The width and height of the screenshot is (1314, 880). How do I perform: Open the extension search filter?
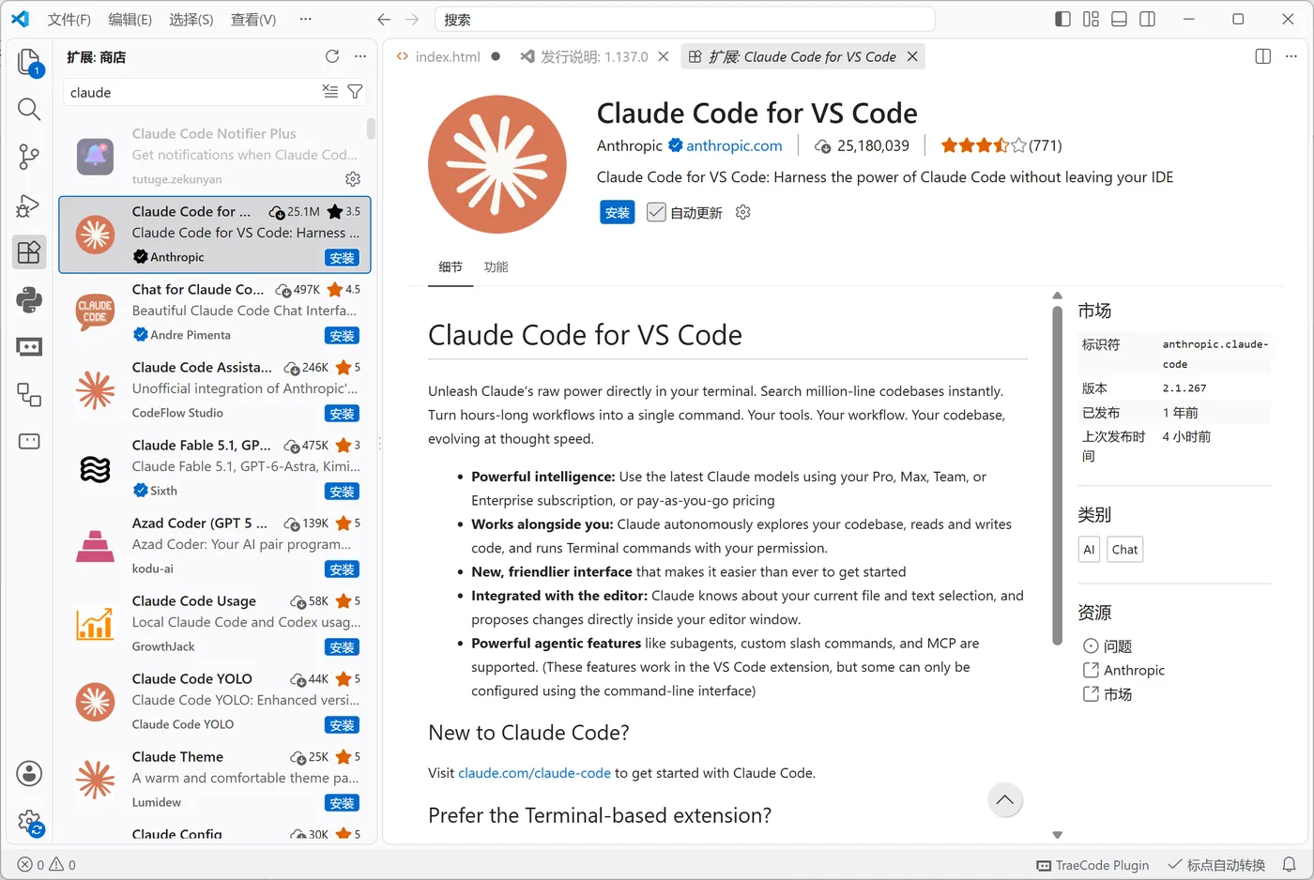pyautogui.click(x=355, y=91)
